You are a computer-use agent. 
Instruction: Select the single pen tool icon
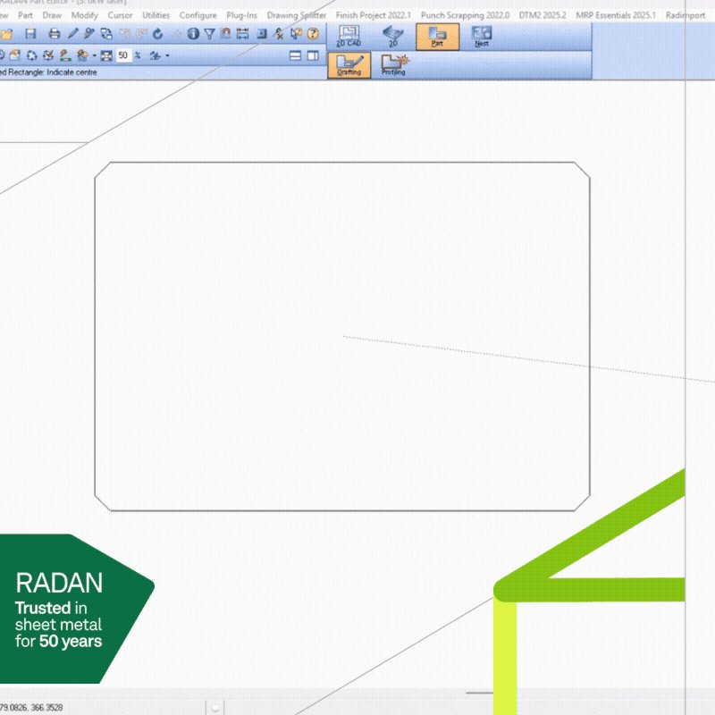click(x=73, y=34)
